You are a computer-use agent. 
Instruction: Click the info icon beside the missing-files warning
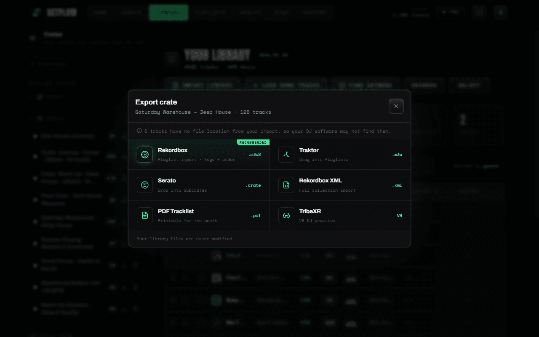tap(139, 131)
